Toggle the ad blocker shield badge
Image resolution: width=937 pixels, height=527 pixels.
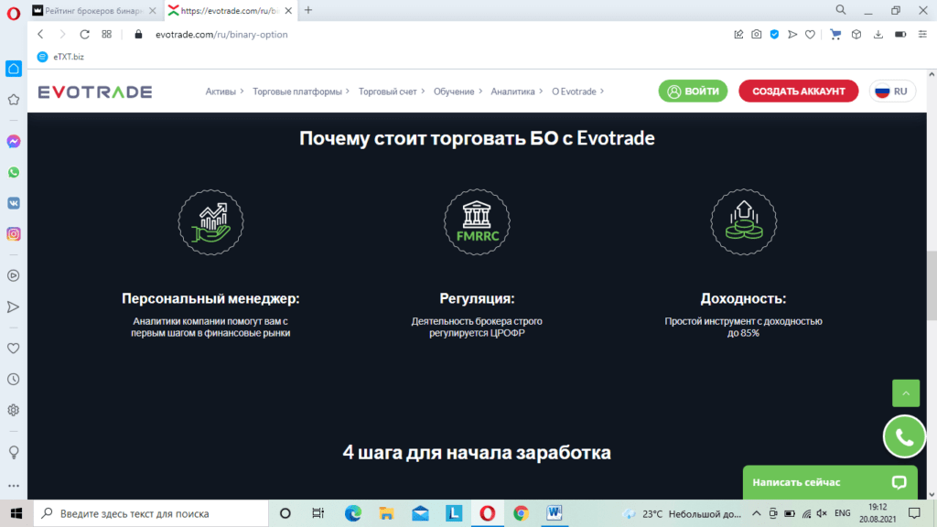[774, 34]
